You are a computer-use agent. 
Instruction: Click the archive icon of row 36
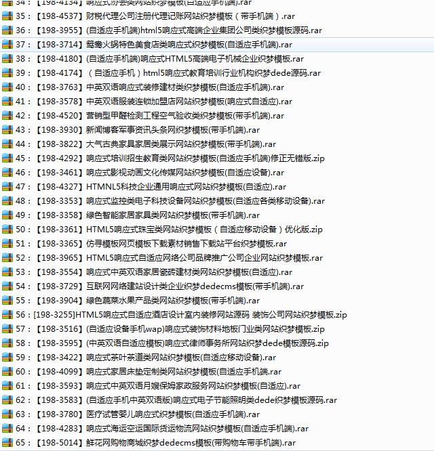coord(7,30)
